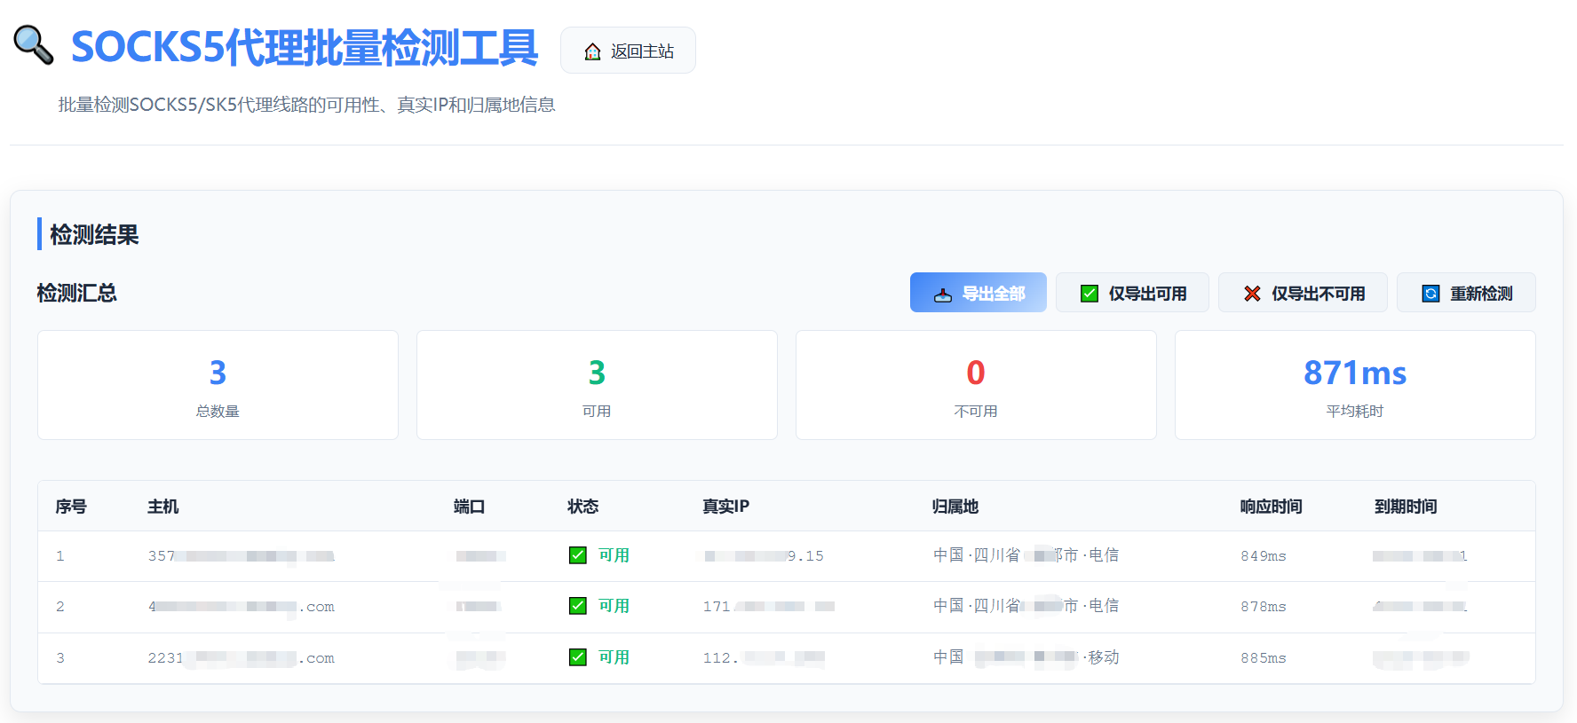Click refresh icon in 重新检测

1430,294
